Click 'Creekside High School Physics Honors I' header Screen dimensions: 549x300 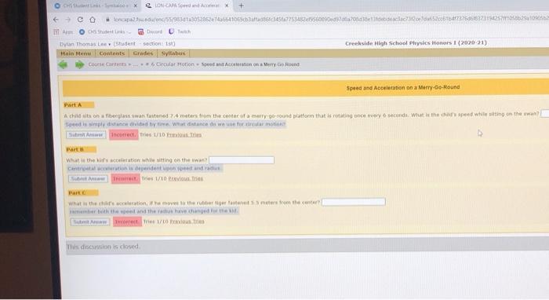tap(416, 43)
